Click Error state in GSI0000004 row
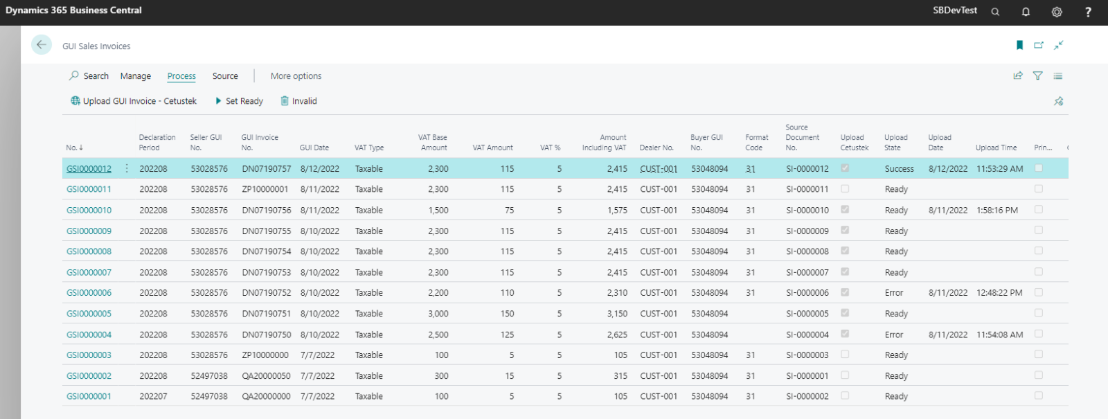Screen dimensions: 1108x419 tap(894, 335)
